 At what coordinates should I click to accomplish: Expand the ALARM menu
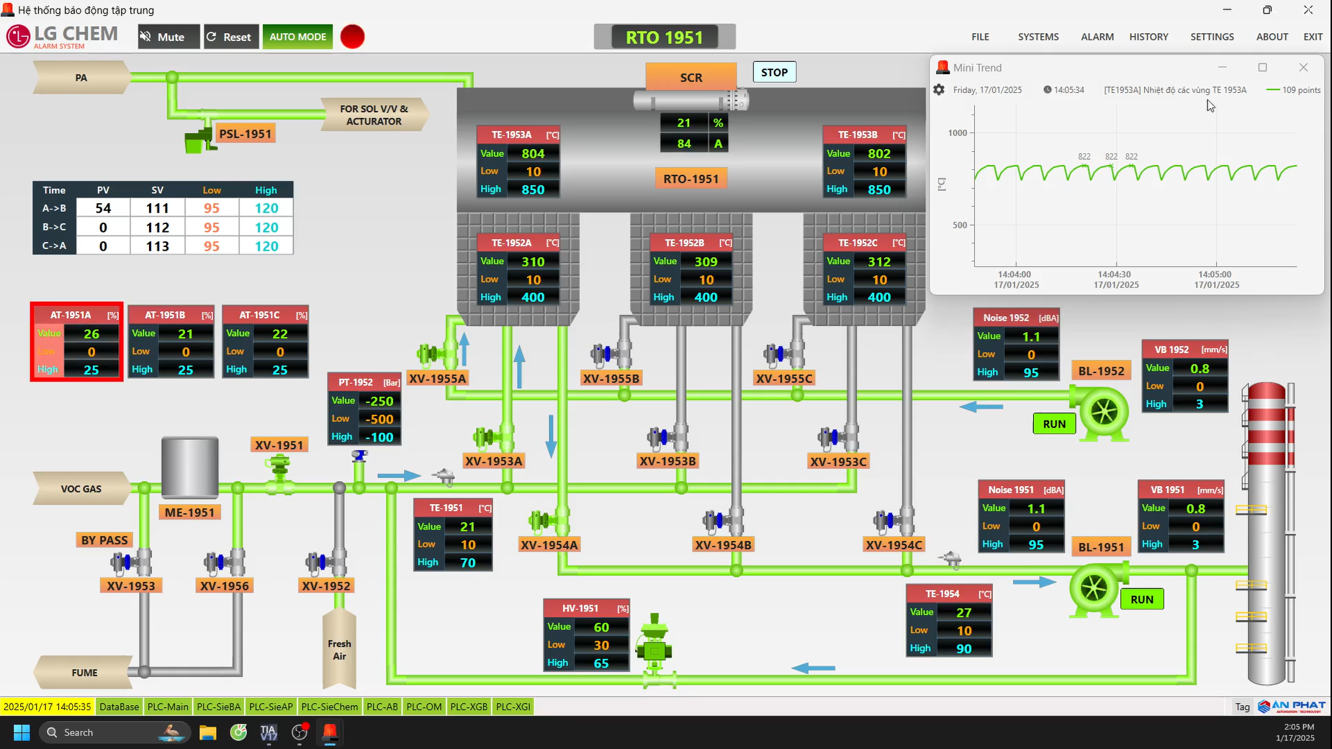coord(1097,37)
